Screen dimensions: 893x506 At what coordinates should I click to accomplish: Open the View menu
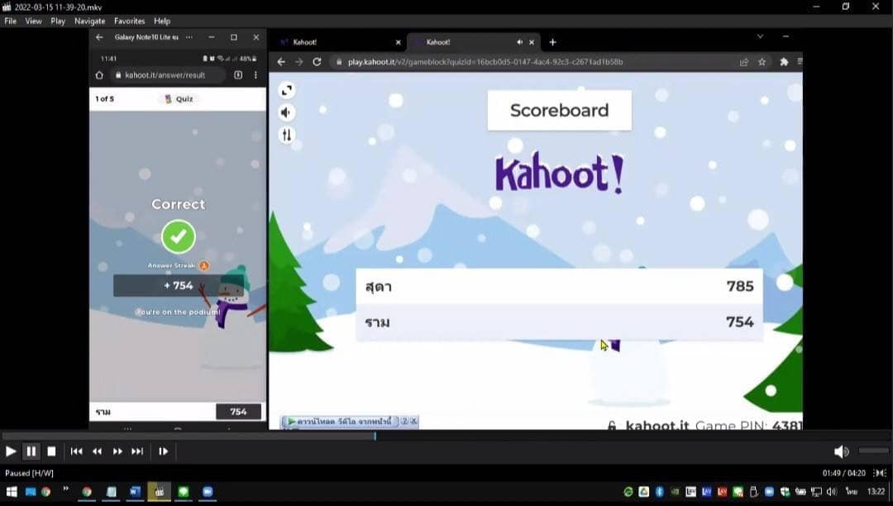pyautogui.click(x=34, y=21)
